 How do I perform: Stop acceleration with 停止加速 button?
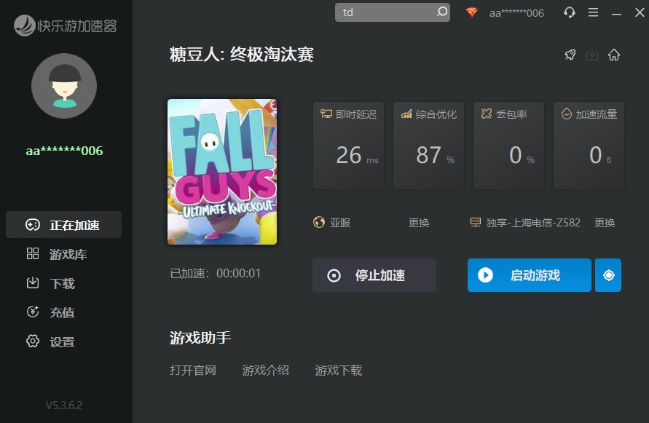(374, 275)
